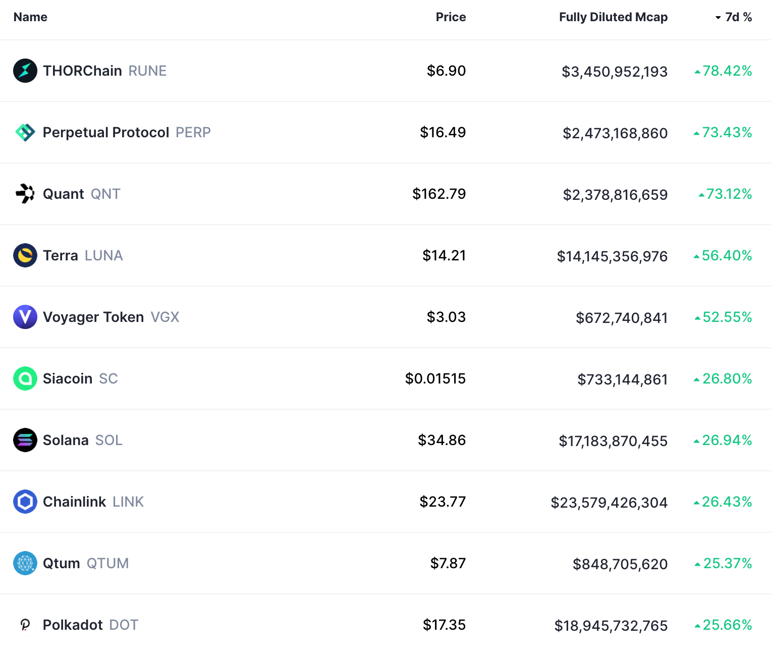Click the THORChain lightning logo icon
Image resolution: width=771 pixels, height=655 pixels.
(x=25, y=71)
